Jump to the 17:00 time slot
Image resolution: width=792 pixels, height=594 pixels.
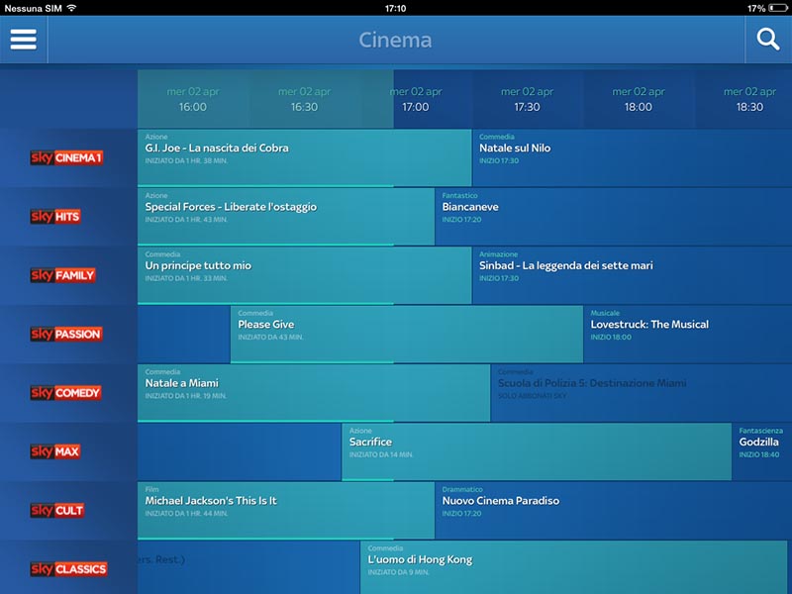tap(416, 99)
